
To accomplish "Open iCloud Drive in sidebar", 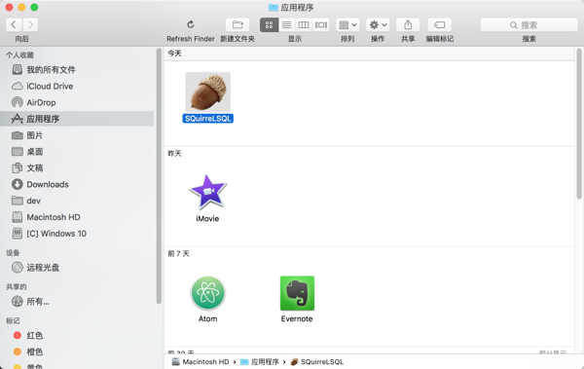I will (x=77, y=86).
